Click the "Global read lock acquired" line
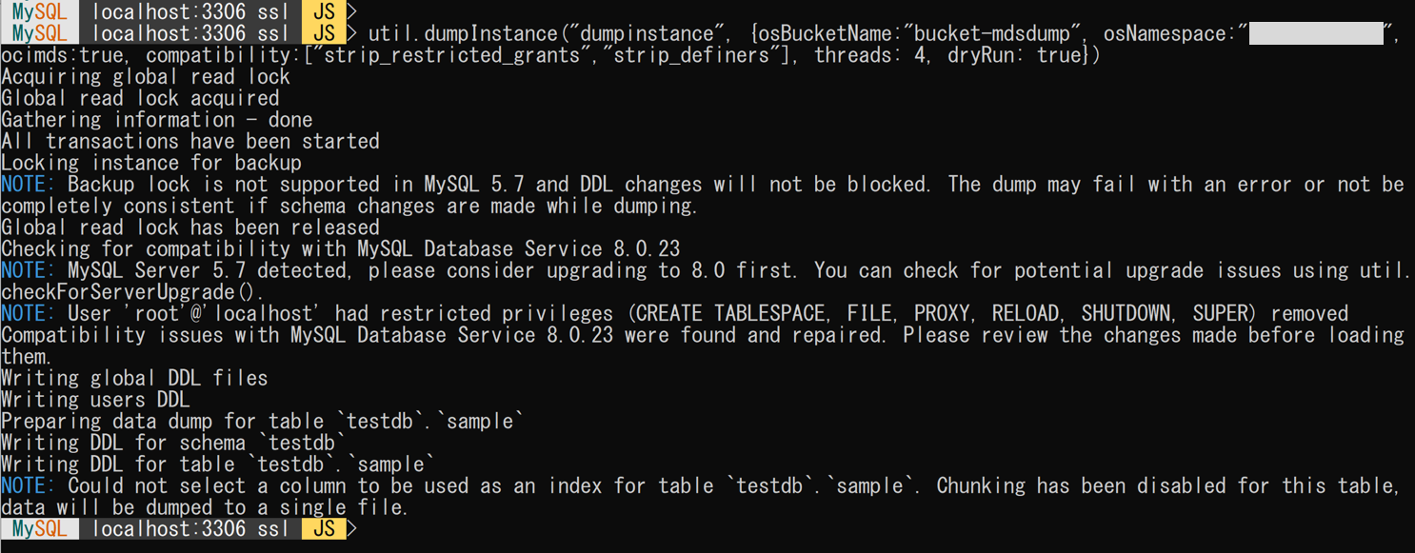The width and height of the screenshot is (1415, 553). click(140, 98)
